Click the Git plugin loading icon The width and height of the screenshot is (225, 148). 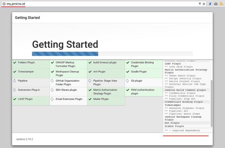(x=127, y=81)
